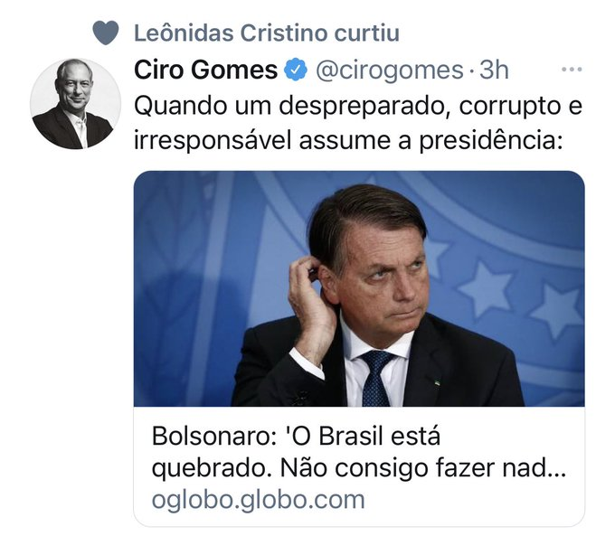The height and width of the screenshot is (536, 615).
Task: Click the Ciro Gomes display name
Action: click(205, 70)
